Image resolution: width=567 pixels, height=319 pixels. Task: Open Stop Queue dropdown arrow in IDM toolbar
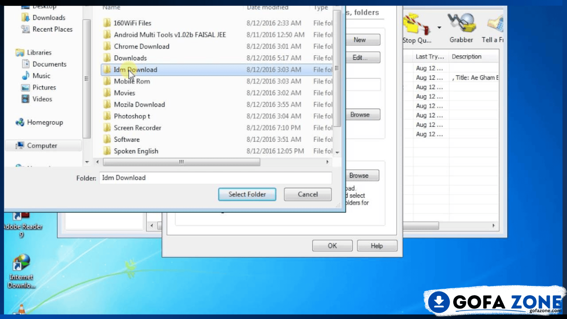[439, 27]
